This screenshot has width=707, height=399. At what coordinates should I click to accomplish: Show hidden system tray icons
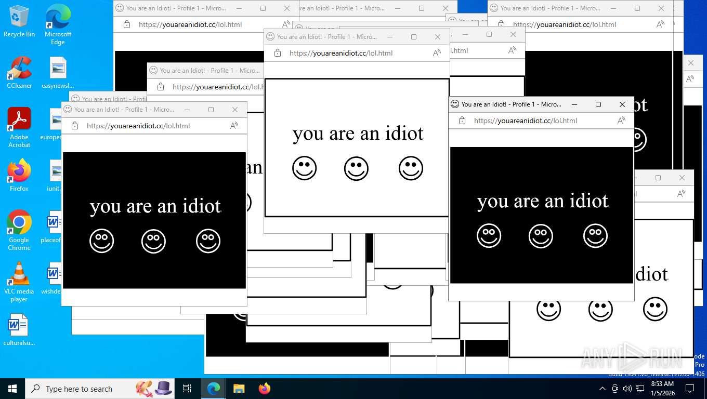[603, 389]
